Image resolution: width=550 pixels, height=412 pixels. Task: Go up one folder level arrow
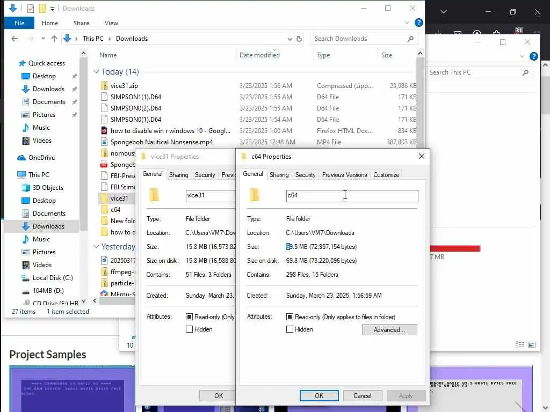[x=54, y=39]
